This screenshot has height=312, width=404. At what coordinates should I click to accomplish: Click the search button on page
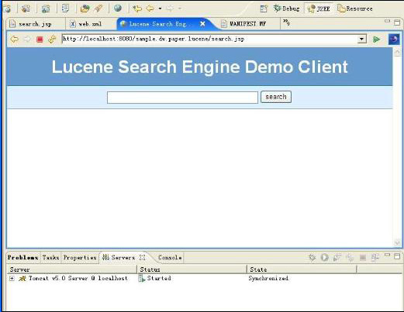276,97
